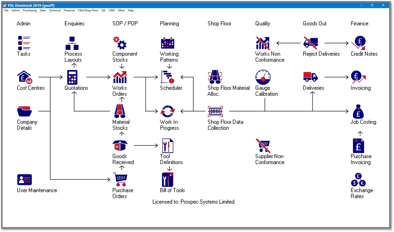The height and width of the screenshot is (232, 394).
Task: Click the Quotations calculator icon
Action: [x=72, y=77]
